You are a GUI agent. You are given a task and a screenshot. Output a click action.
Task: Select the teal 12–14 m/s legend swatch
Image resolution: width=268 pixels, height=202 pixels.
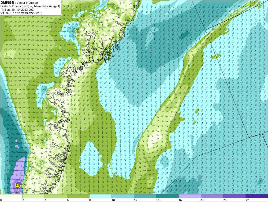coord(145,196)
